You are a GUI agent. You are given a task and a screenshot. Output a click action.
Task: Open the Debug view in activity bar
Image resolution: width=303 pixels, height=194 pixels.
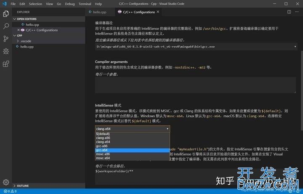(x=6, y=51)
